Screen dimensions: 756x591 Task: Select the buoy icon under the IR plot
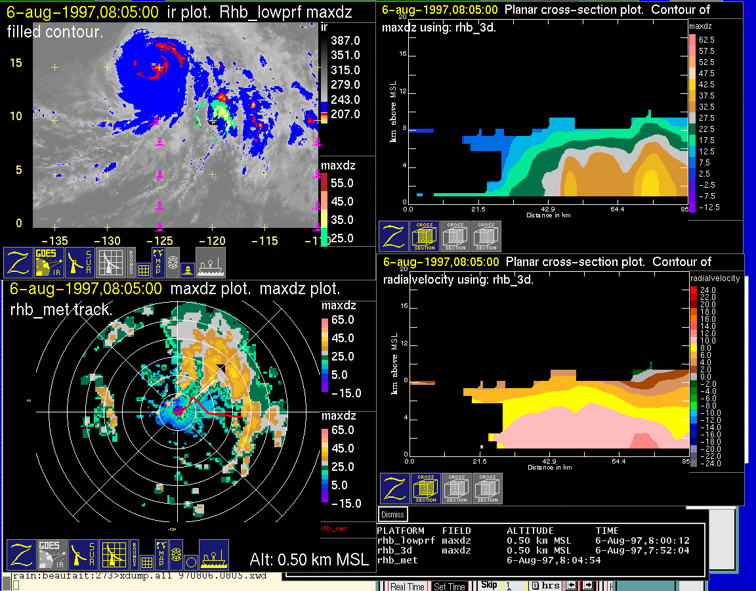[x=187, y=269]
